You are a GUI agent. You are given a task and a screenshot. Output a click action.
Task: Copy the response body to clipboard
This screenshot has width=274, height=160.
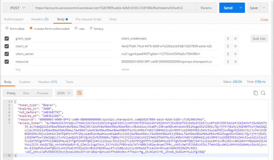(x=256, y=93)
